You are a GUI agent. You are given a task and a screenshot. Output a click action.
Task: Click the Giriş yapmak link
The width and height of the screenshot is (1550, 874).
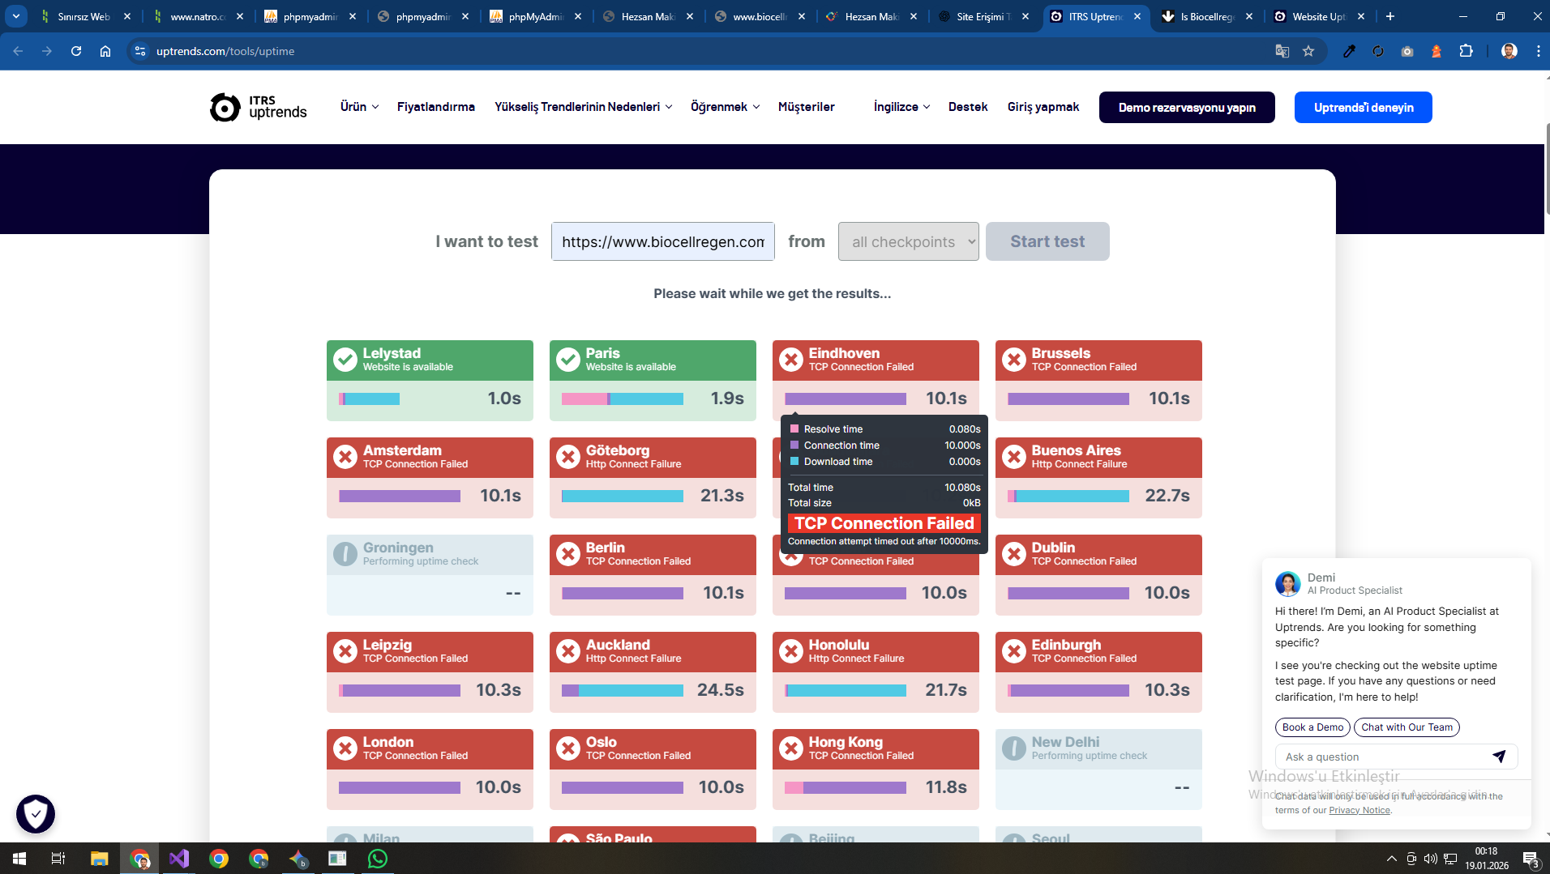(1043, 107)
